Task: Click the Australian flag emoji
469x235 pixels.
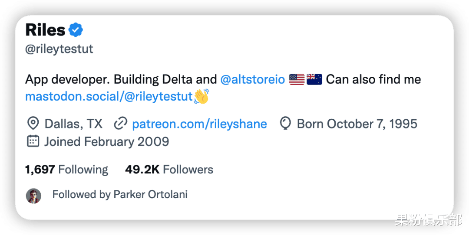Action: pyautogui.click(x=314, y=79)
